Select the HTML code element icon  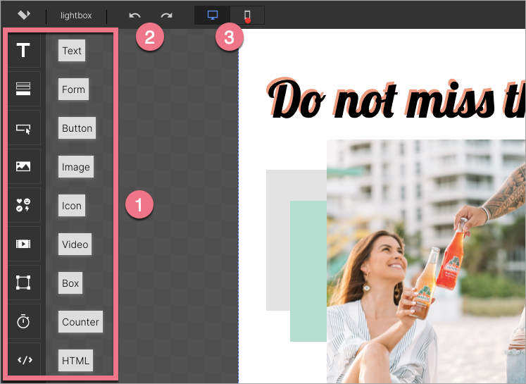pos(23,360)
